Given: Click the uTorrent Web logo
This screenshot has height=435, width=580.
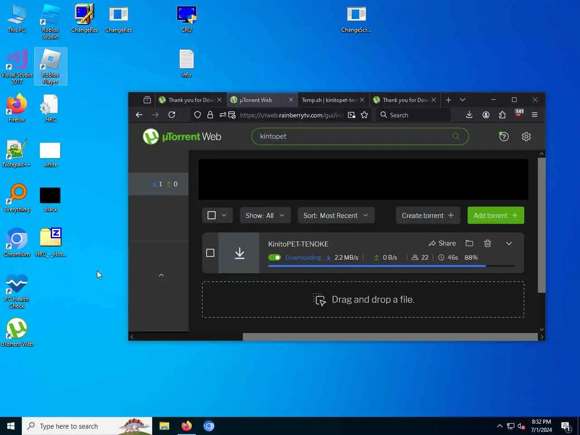Looking at the screenshot, I should (x=182, y=136).
